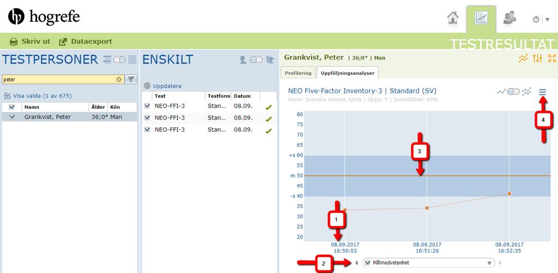Uncheck the third NEO-FFI-3 test checkbox

[147, 130]
